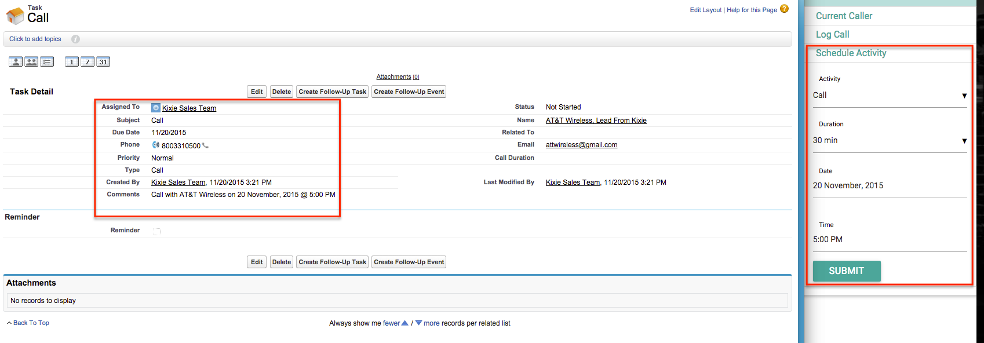This screenshot has width=984, height=343.
Task: Submit the scheduled activity
Action: (847, 271)
